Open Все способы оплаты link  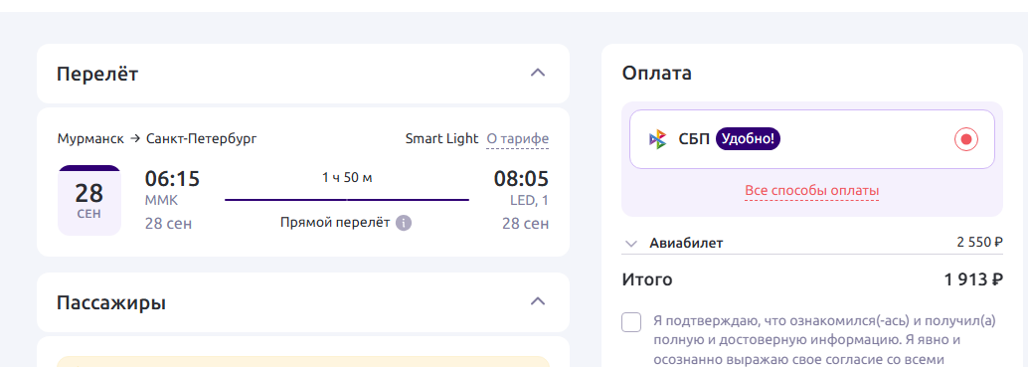click(x=811, y=191)
